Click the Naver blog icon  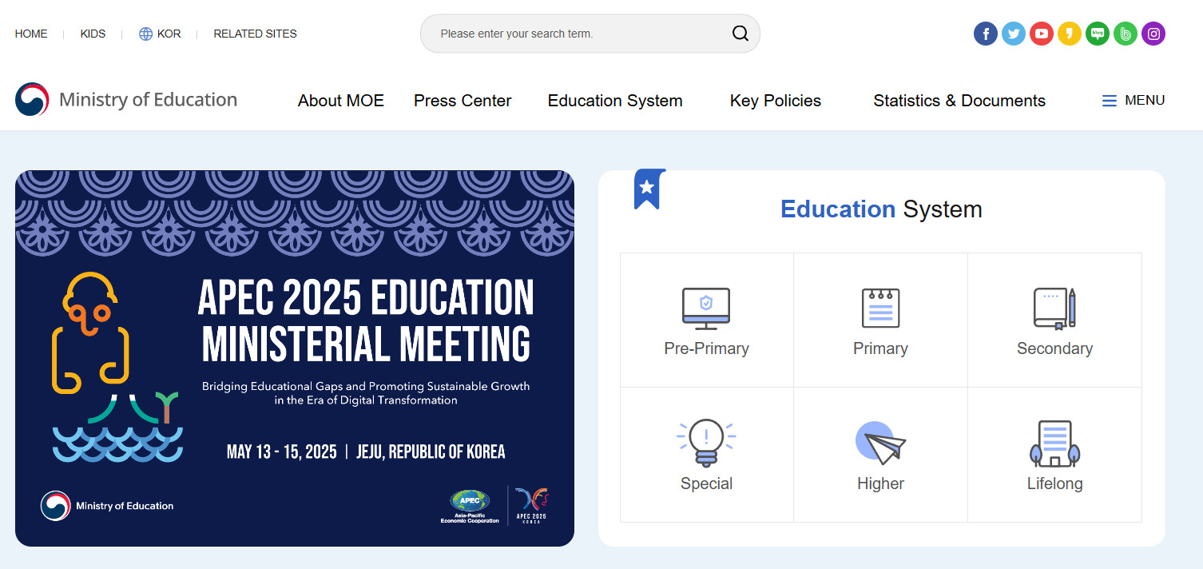point(1098,34)
